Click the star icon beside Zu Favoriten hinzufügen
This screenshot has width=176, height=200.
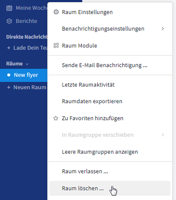56,118
